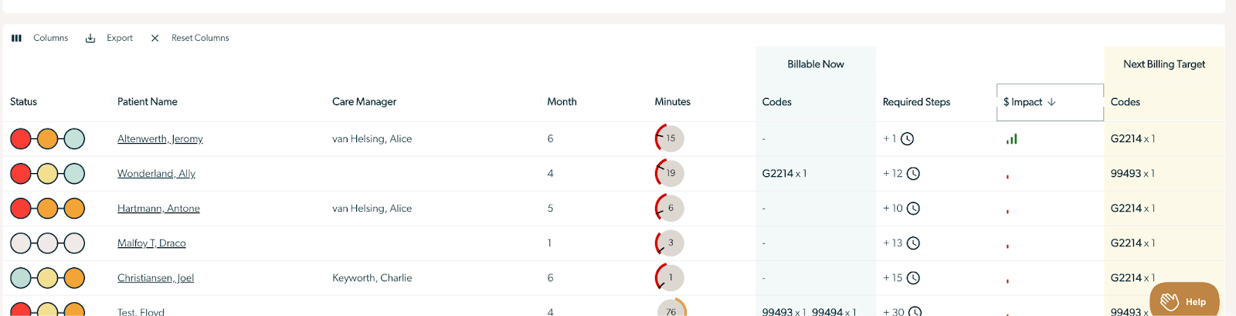Open patient Altenwerth, Jeromy
The image size is (1236, 316).
point(160,139)
